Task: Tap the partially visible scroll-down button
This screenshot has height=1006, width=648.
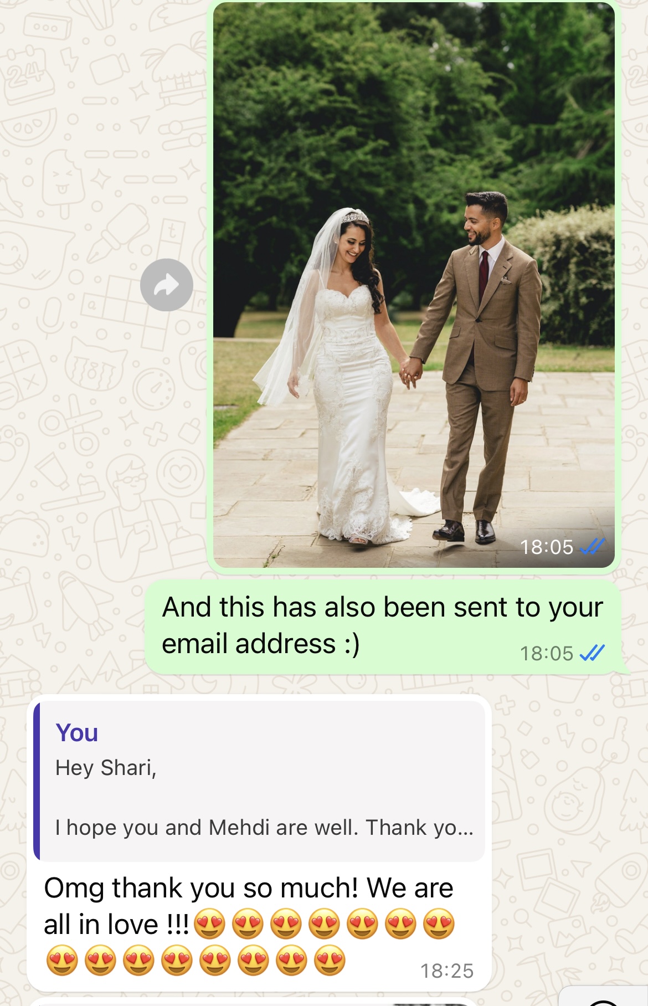Action: pyautogui.click(x=604, y=997)
